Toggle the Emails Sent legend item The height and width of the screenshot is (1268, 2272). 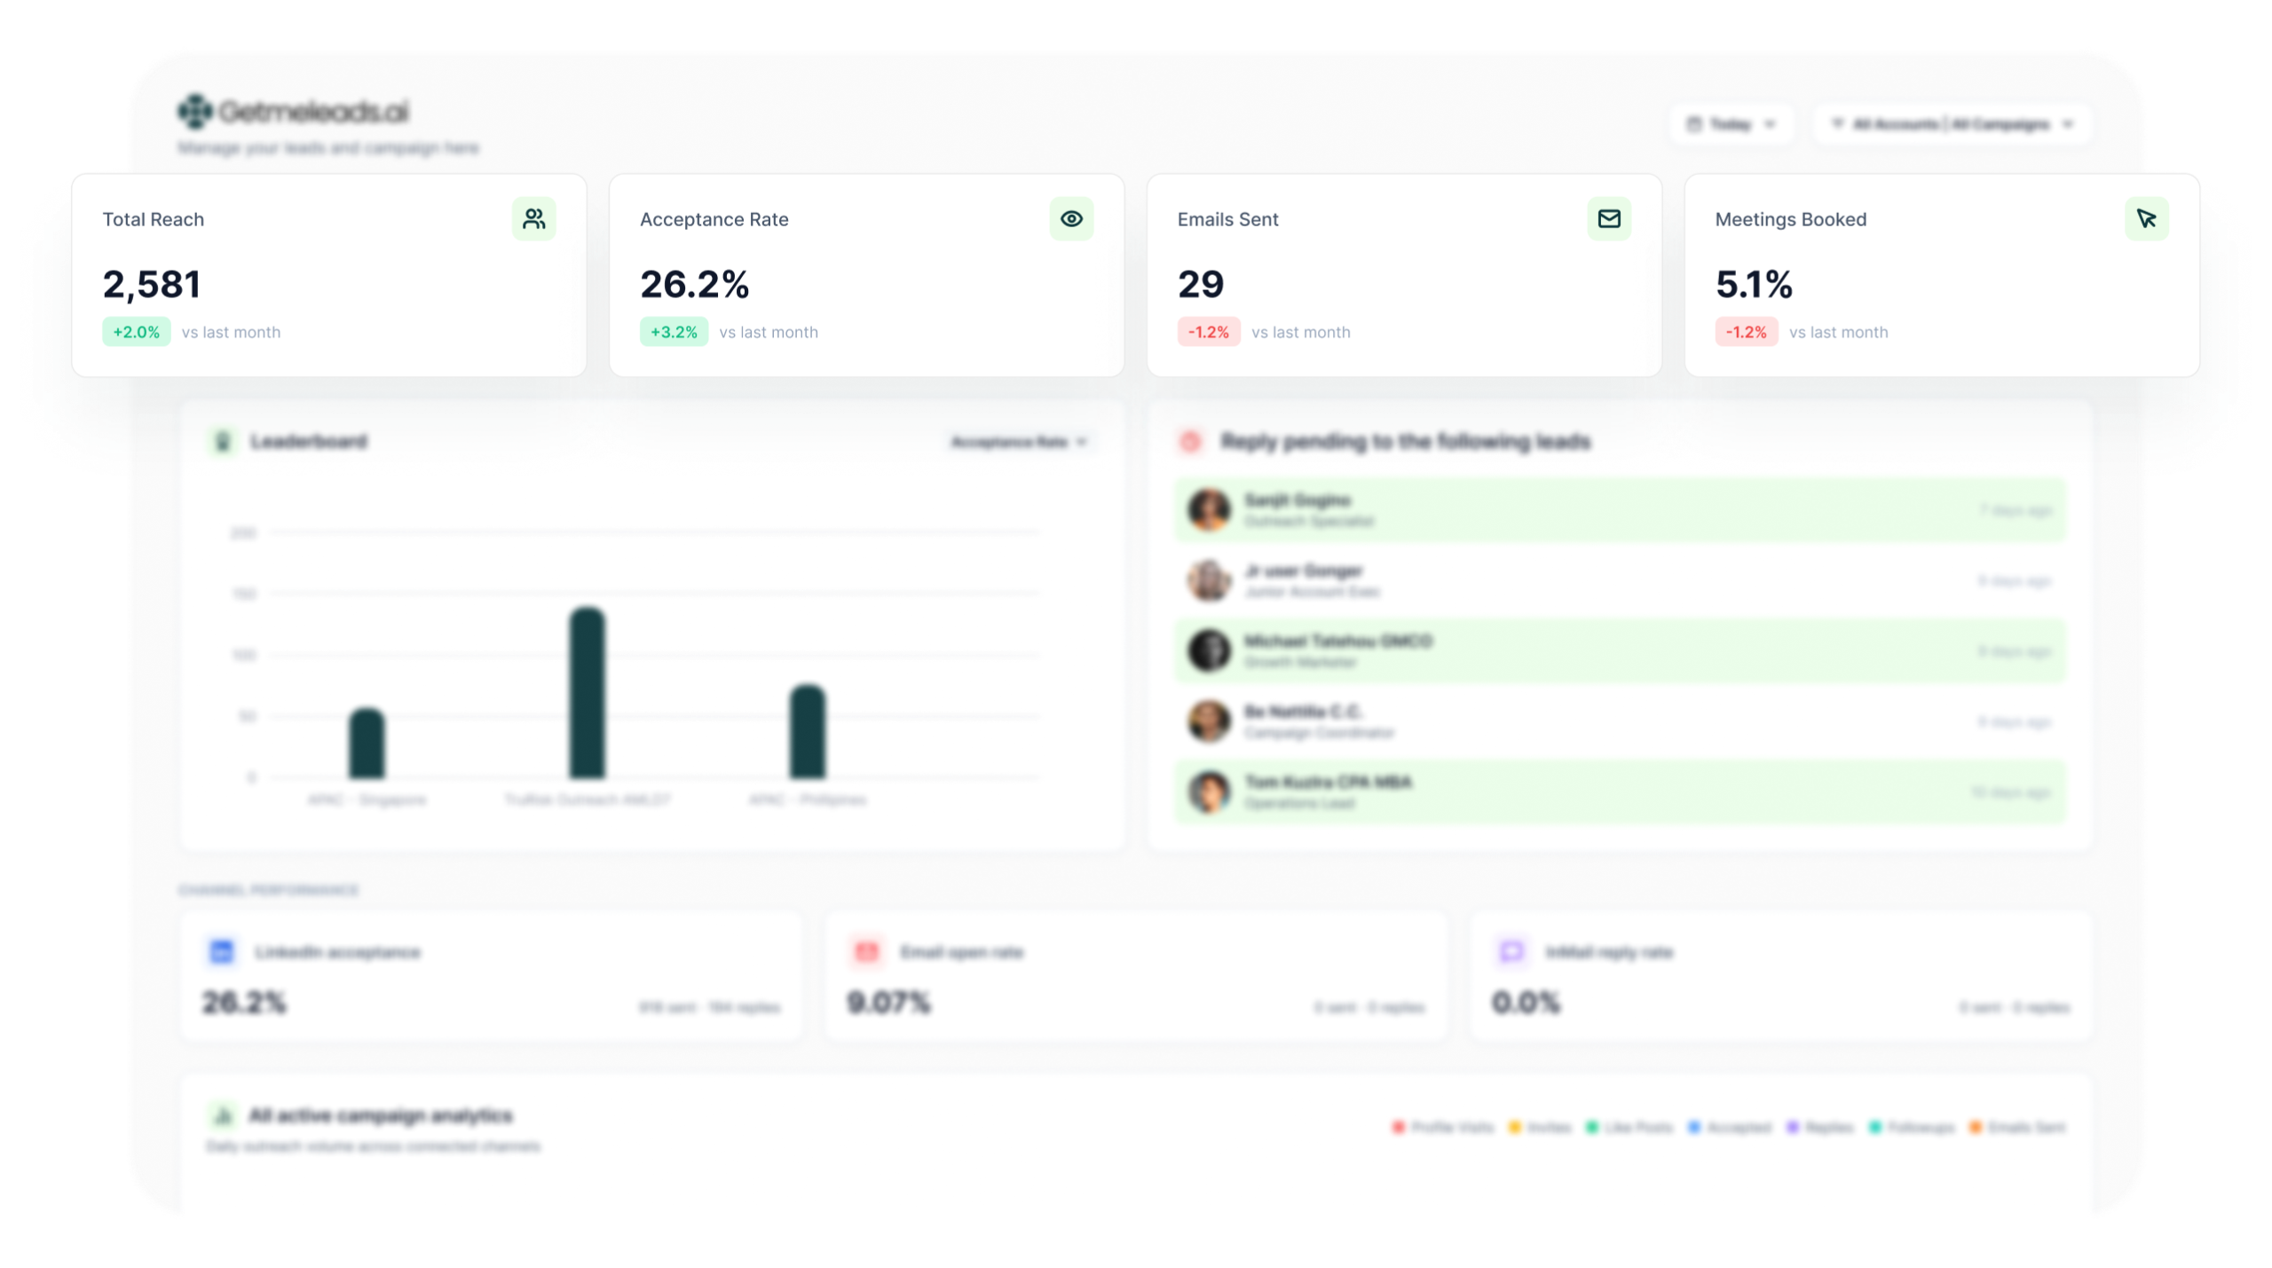[x=2017, y=1127]
